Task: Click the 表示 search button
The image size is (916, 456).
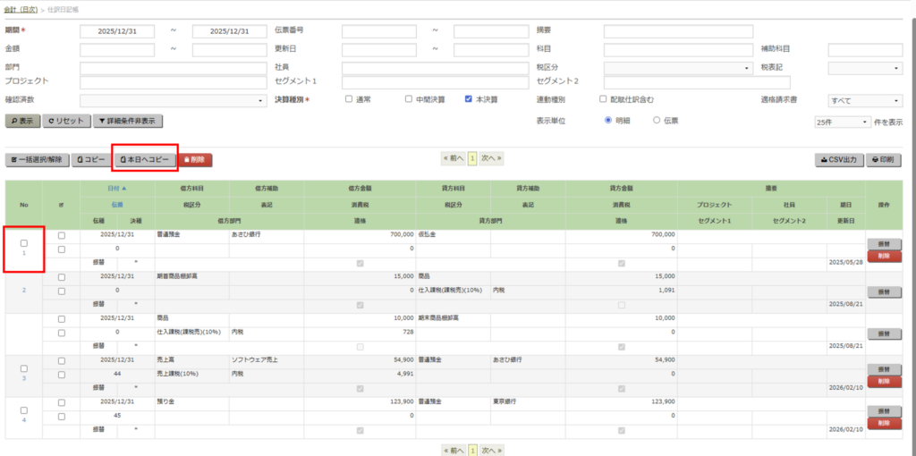Action: (x=22, y=121)
